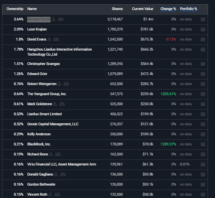This screenshot has height=198, width=215.
Task: Click person icon beside Mark Goldstone
Action: pyautogui.click(x=55, y=104)
